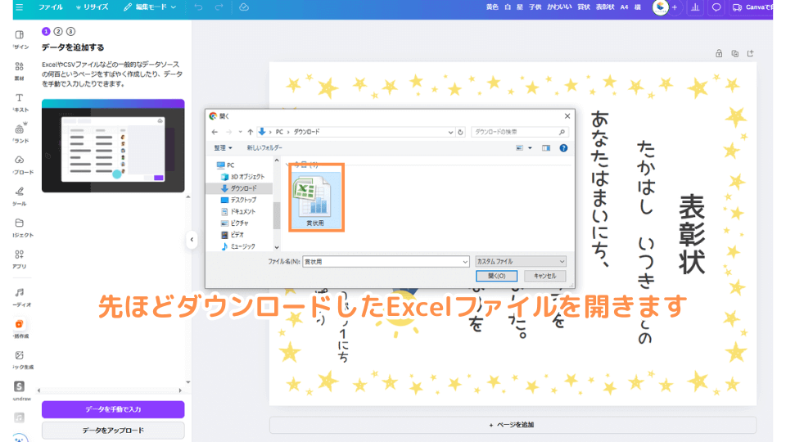Click the forward arrow in open dialog
Screen dimensions: 786x442
click(229, 132)
